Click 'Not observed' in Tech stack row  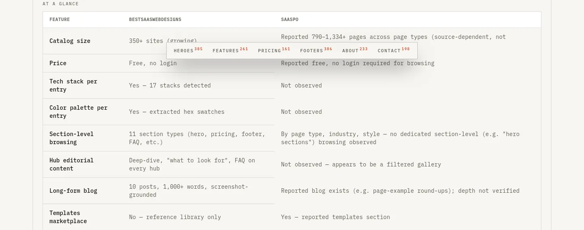[x=301, y=85]
